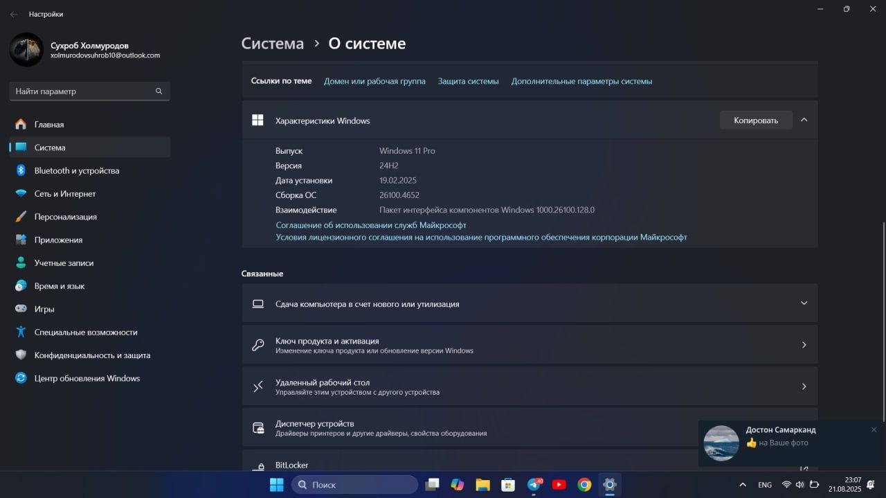Open the Windows Start menu
886x498 pixels.
(x=276, y=485)
